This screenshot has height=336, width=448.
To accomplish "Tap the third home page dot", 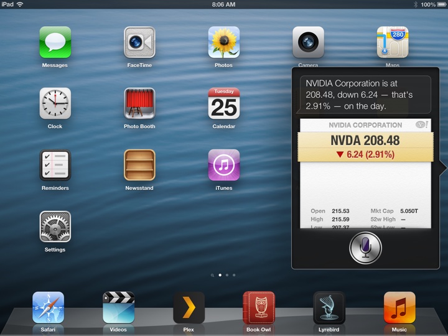I will pos(234,275).
